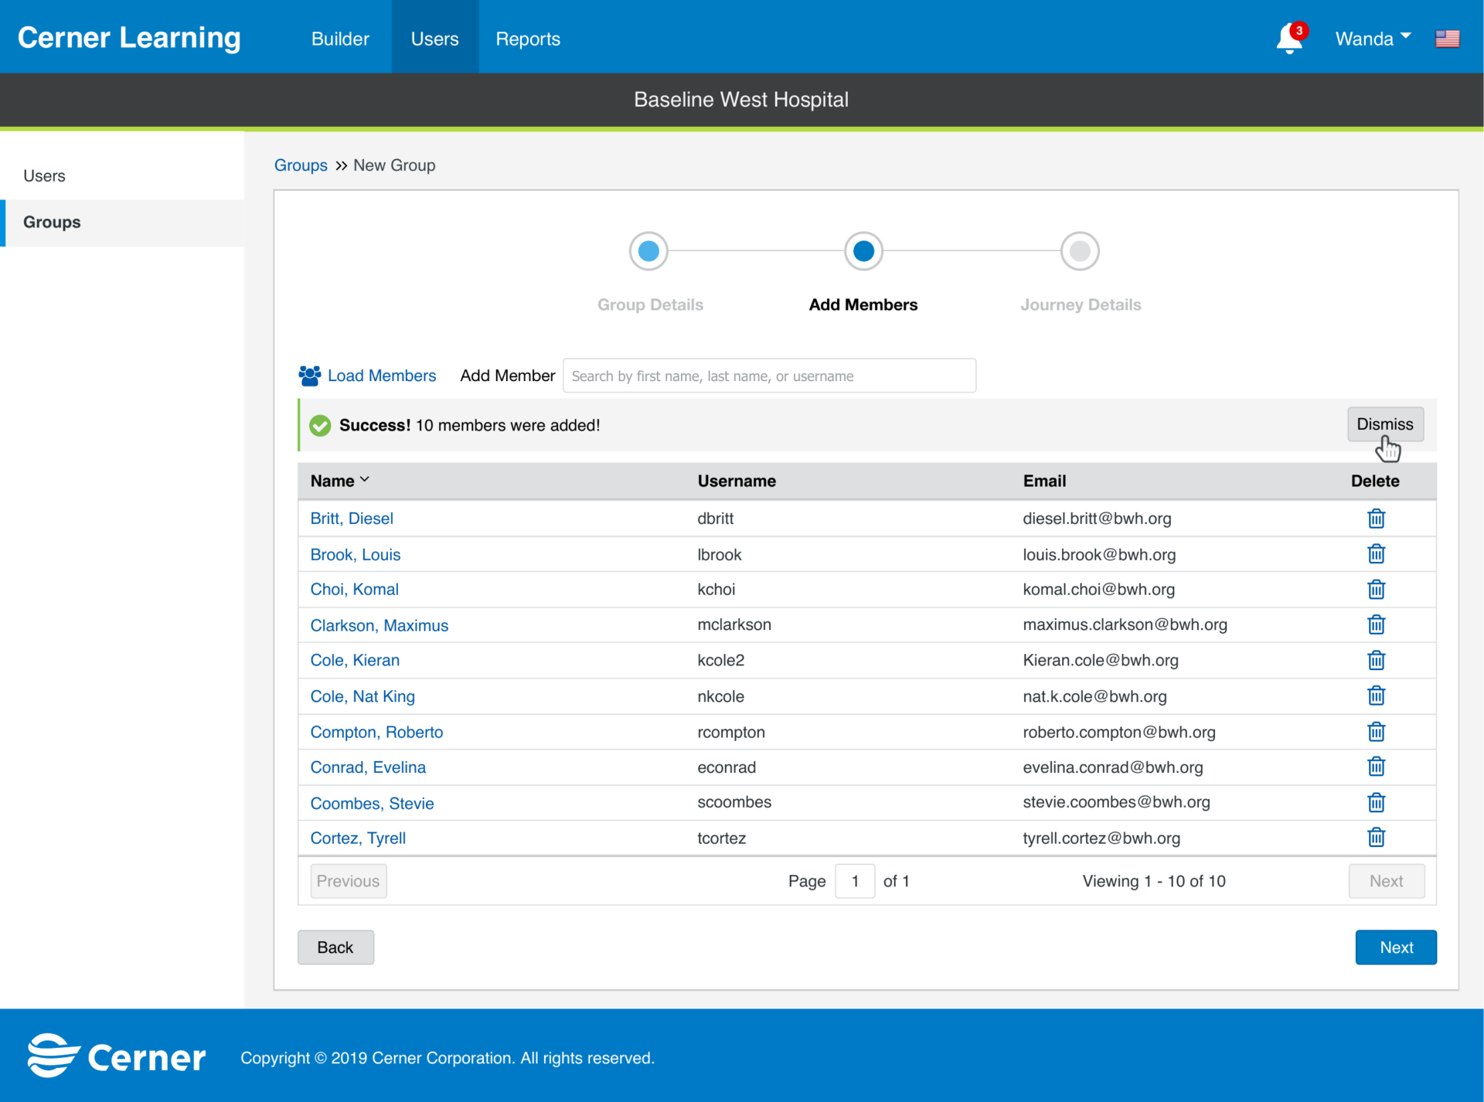Select Users in the left sidebar
The width and height of the screenshot is (1484, 1102).
click(122, 176)
